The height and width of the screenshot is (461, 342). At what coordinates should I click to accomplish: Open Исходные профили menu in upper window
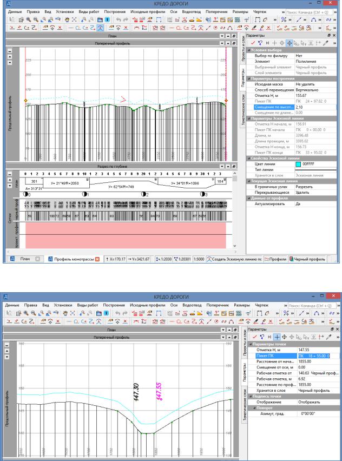148,12
